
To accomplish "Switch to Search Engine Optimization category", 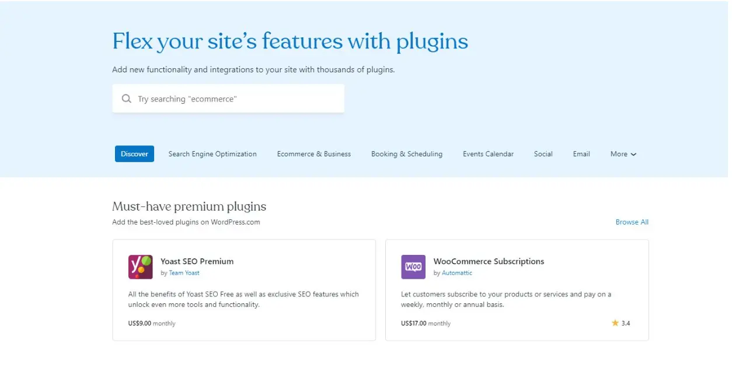I will click(x=212, y=153).
